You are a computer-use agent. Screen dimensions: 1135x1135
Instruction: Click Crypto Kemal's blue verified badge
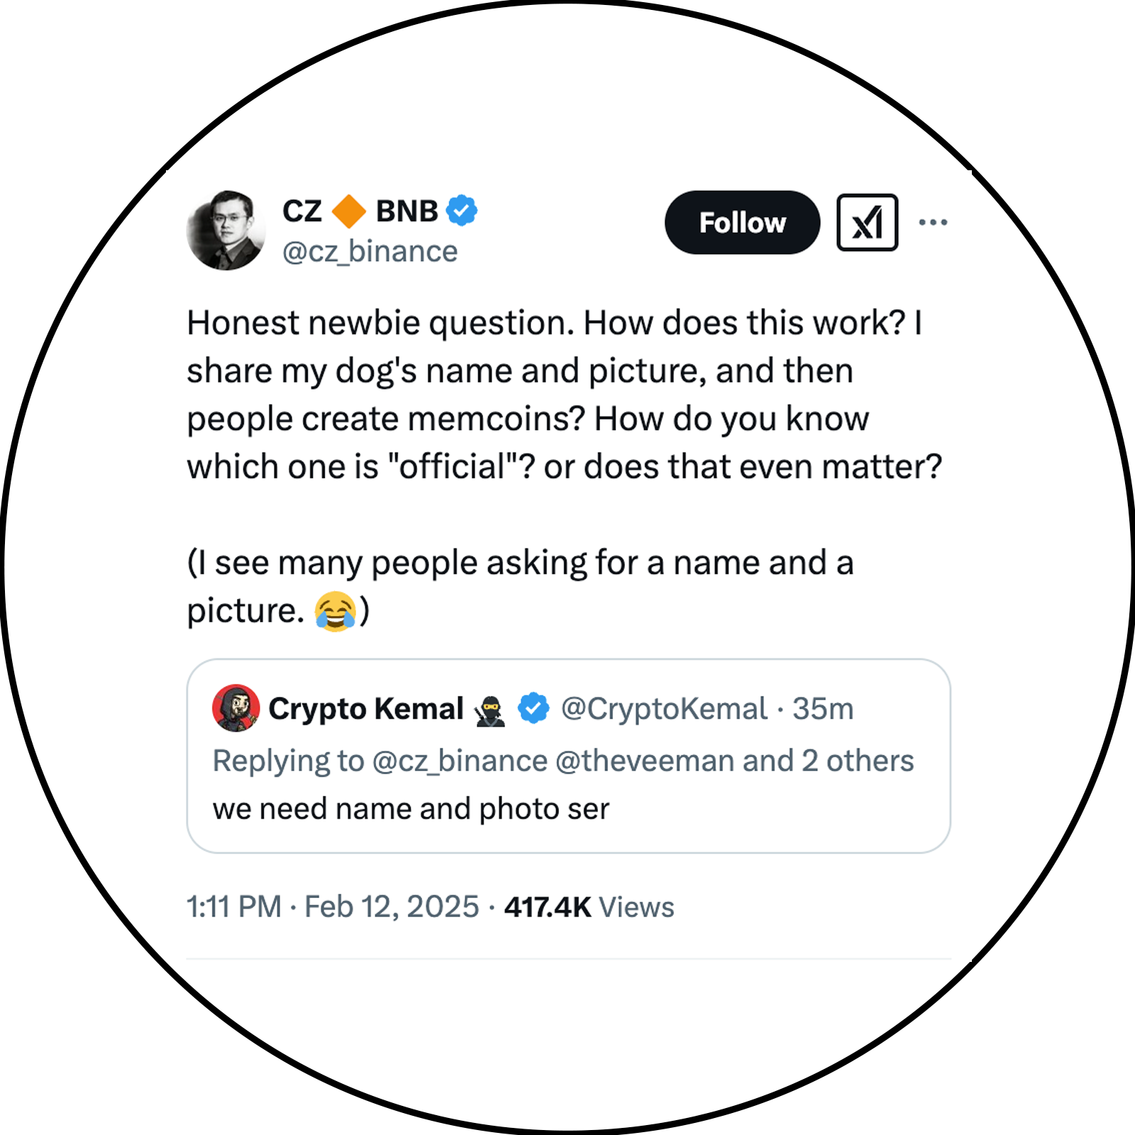click(x=533, y=708)
